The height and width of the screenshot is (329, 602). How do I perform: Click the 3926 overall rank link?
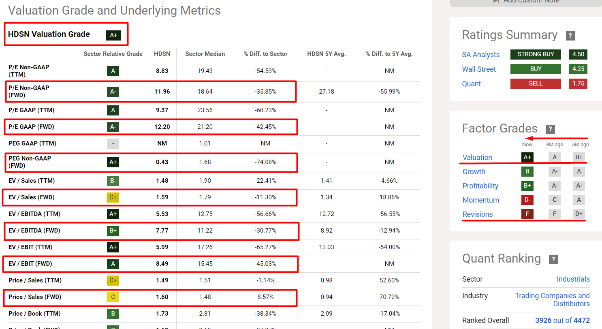[543, 320]
